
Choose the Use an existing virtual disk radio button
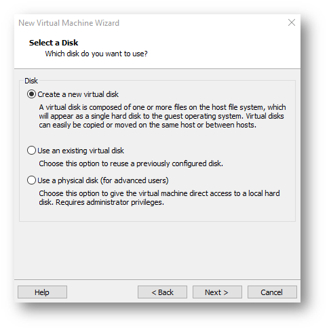click(x=31, y=151)
